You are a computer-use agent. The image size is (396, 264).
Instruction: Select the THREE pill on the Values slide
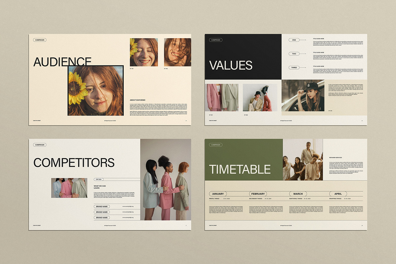click(294, 67)
